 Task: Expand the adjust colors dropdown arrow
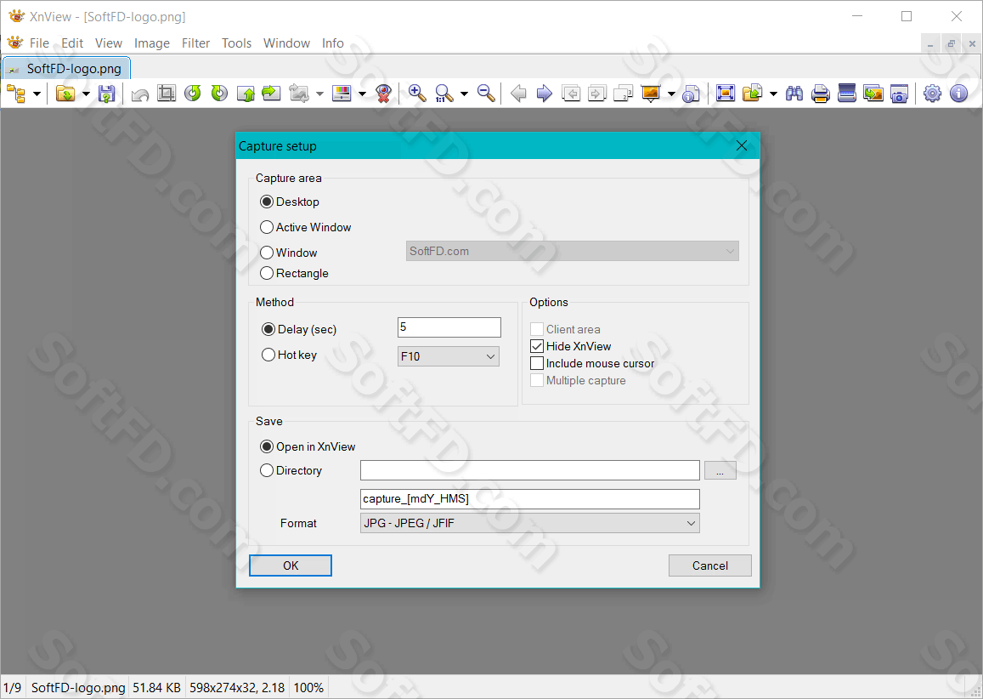click(x=362, y=94)
